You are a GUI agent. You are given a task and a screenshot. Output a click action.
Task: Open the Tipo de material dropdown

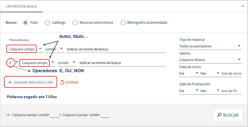point(210,46)
